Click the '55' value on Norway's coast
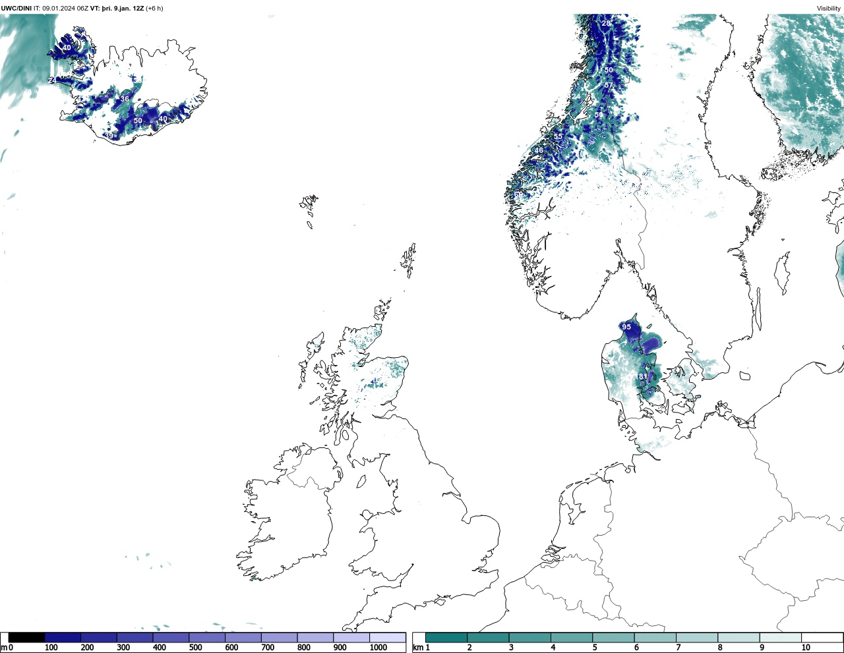Screen dimensions: 844x653 click(x=558, y=136)
